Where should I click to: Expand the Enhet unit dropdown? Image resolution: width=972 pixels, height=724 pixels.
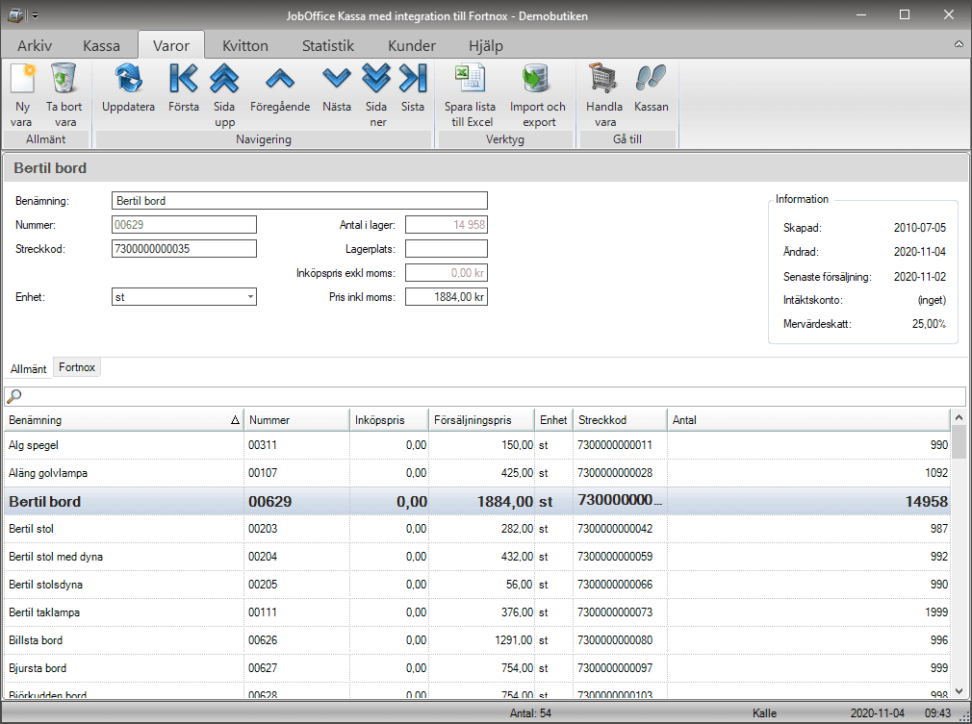point(250,297)
